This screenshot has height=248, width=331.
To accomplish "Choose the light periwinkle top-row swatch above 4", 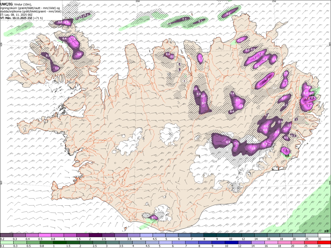I will click(x=146, y=235).
